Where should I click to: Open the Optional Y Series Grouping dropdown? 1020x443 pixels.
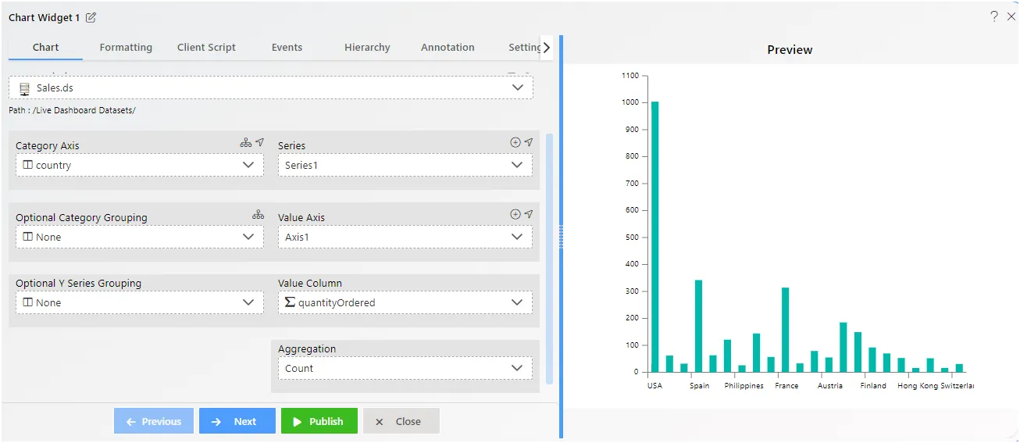pos(140,302)
